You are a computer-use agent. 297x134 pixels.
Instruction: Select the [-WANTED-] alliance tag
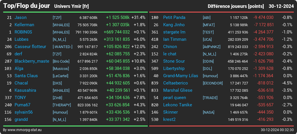point(62,47)
